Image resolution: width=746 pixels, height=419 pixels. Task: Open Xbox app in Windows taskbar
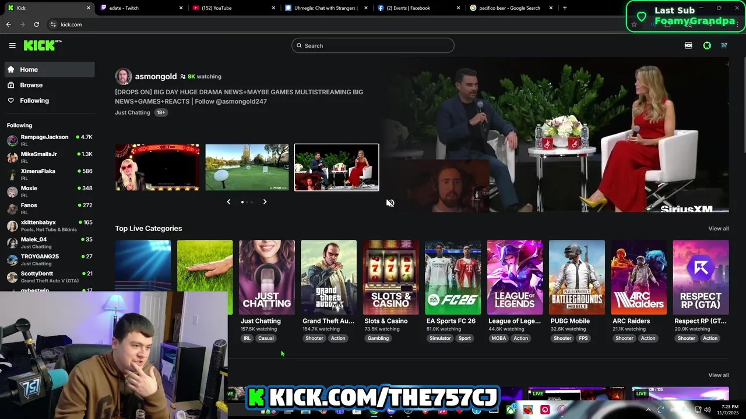[511, 410]
